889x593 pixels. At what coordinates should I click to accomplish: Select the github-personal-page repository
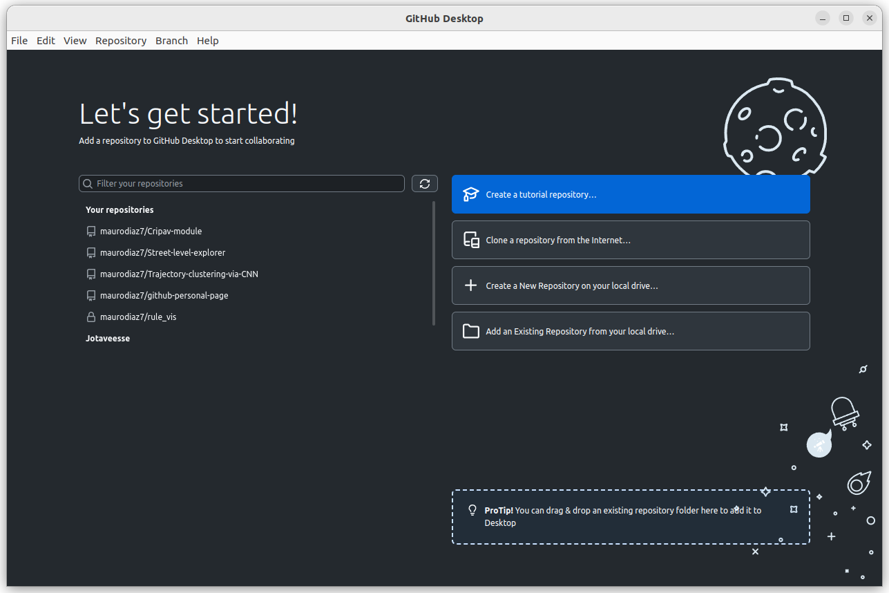coord(164,295)
